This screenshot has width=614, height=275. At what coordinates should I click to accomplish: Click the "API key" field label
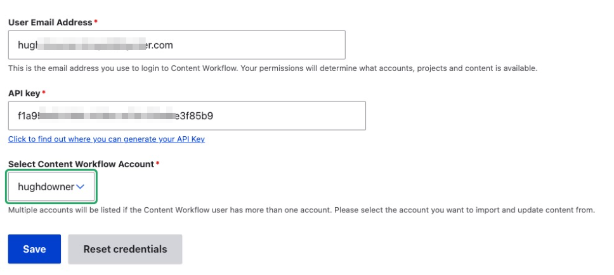24,93
